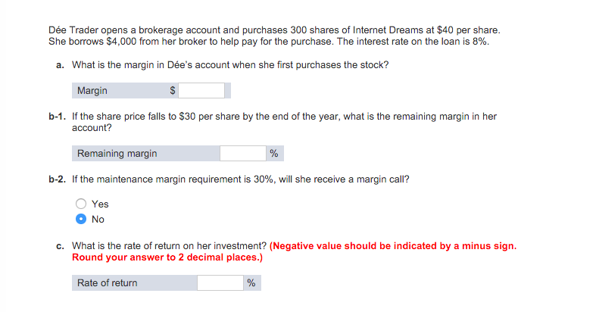Screen dimensions: 596x312
Task: Click the percent sign after Remaining margin
Action: (x=274, y=154)
